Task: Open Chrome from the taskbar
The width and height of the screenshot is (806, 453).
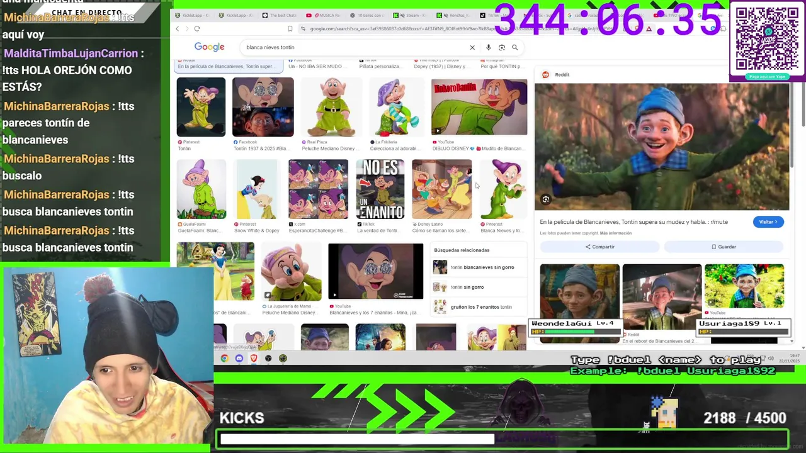Action: click(224, 359)
